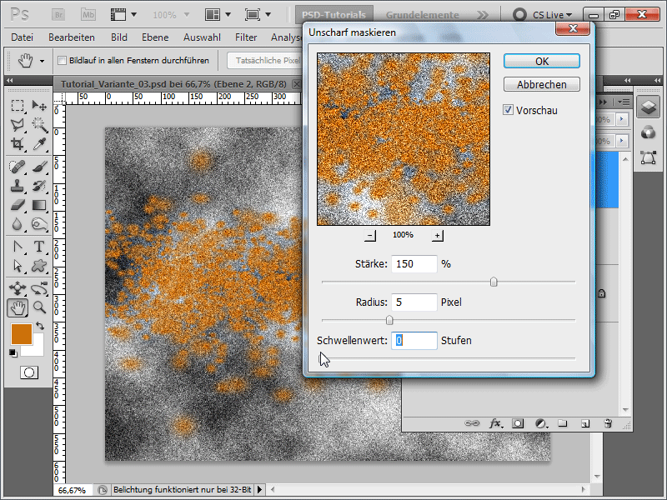The image size is (667, 500).
Task: Open the Bild menu
Action: tap(119, 37)
